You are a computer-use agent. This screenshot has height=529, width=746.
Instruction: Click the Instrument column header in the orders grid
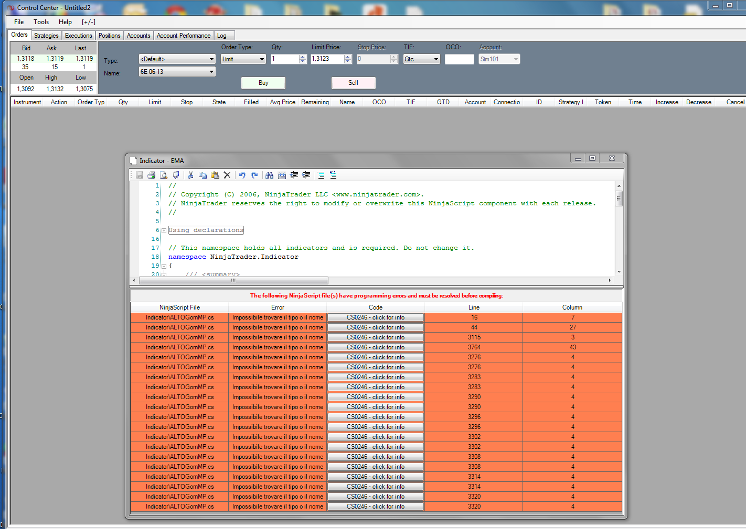(27, 102)
